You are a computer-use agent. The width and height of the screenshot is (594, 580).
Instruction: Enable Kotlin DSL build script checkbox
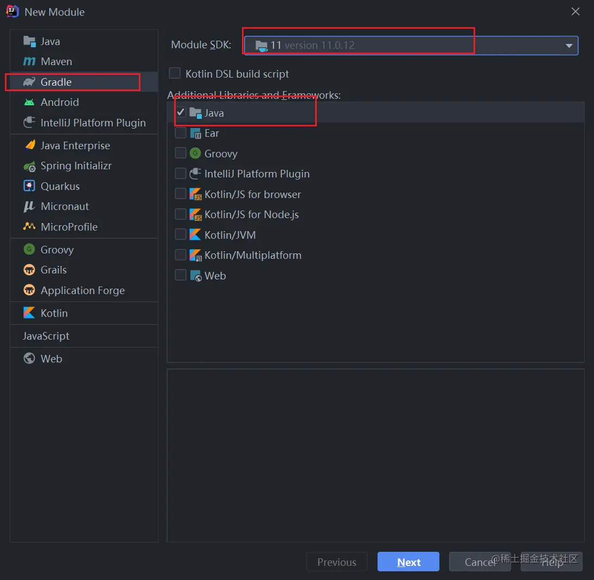[174, 73]
